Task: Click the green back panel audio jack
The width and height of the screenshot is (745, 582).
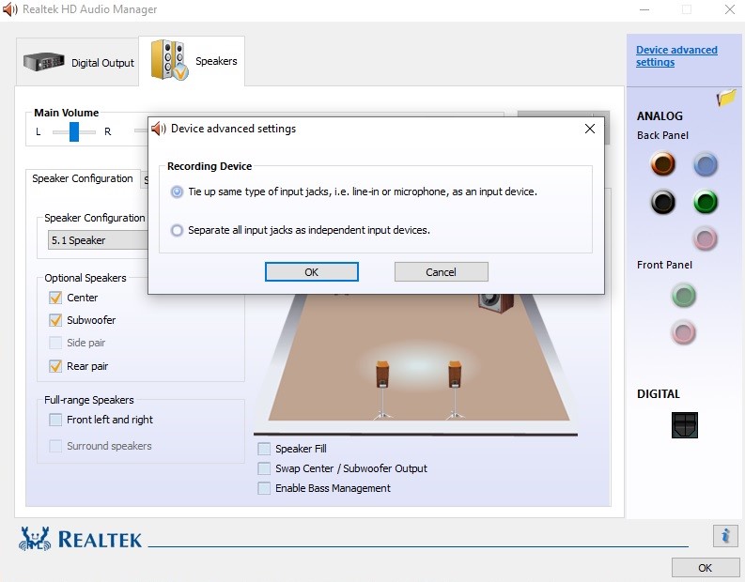Action: (x=706, y=202)
